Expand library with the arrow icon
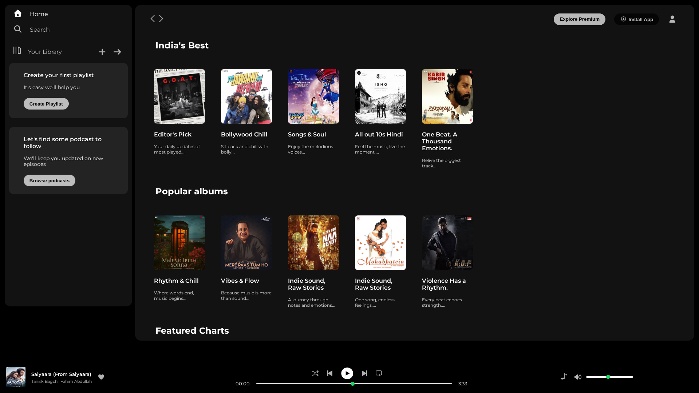699x393 pixels. pyautogui.click(x=117, y=52)
